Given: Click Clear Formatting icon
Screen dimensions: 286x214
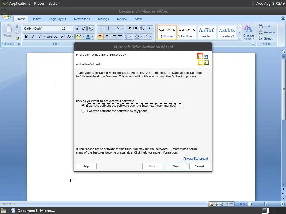Looking at the screenshot, I should pos(91,28).
